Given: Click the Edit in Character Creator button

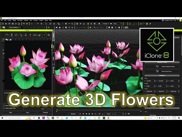Looking at the screenshot, I should [x=162, y=67].
